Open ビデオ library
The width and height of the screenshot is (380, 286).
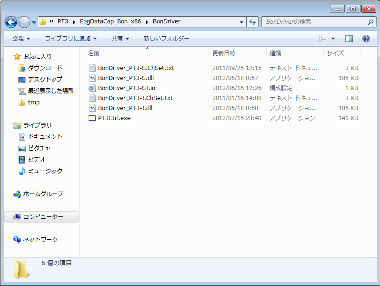[37, 159]
